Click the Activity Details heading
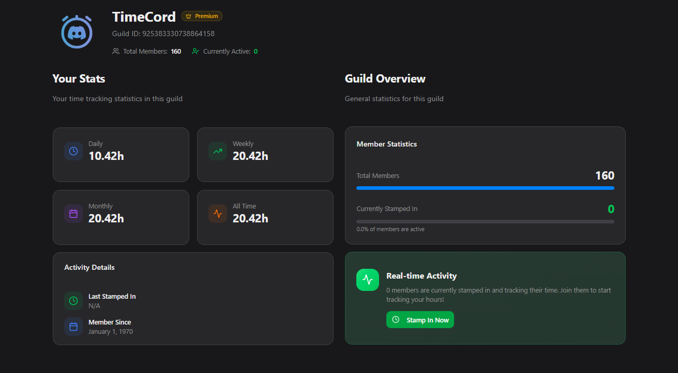 pos(89,267)
